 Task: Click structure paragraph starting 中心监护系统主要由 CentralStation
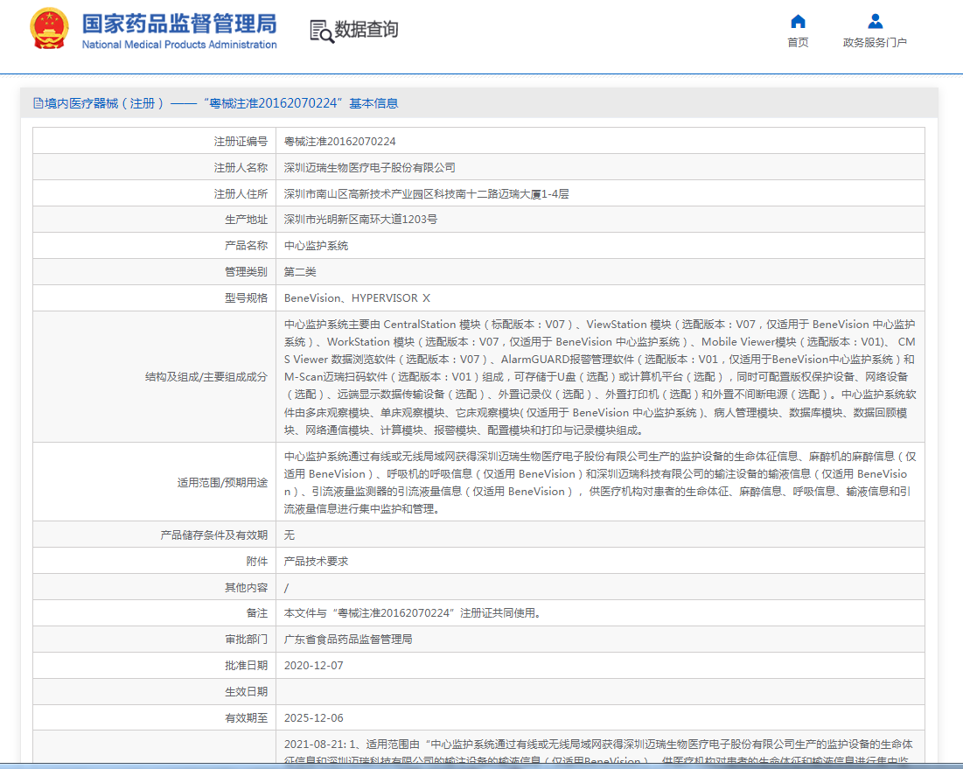click(600, 376)
